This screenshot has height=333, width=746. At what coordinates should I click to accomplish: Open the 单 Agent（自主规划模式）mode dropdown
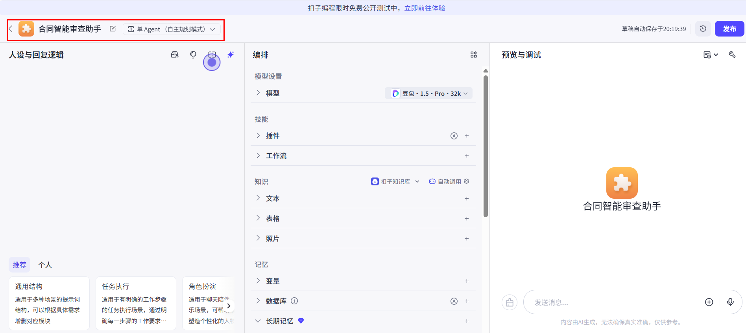pyautogui.click(x=172, y=29)
